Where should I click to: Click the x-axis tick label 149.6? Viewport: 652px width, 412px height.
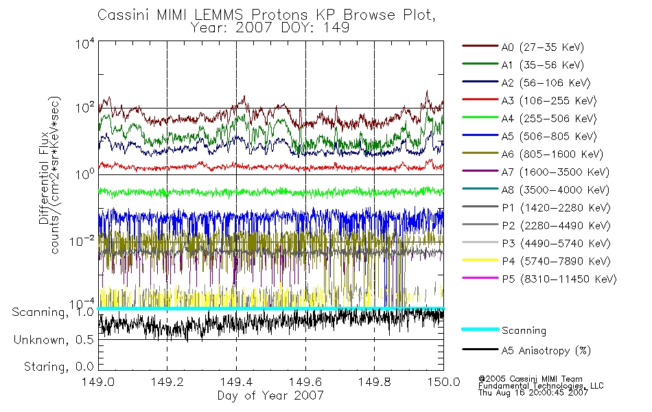tap(305, 382)
